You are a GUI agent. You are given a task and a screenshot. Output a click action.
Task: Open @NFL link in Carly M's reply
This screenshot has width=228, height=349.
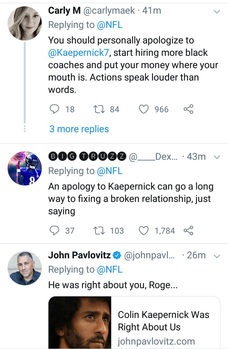coord(110,25)
